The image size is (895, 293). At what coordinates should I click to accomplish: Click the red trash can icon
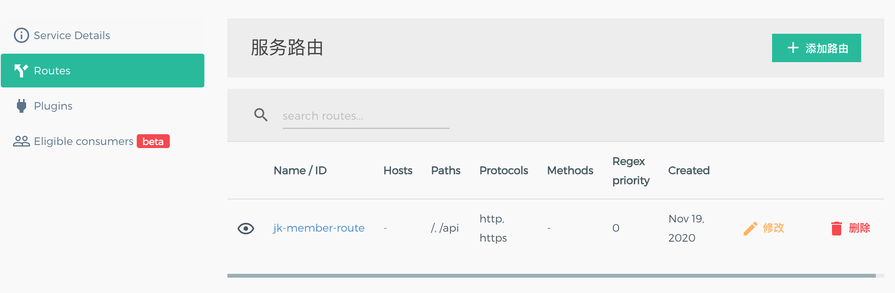pos(837,228)
